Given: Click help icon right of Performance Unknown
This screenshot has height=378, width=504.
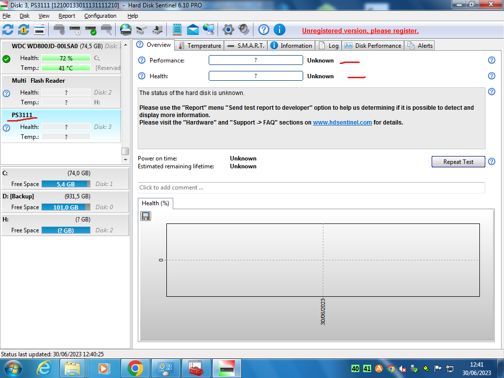Looking at the screenshot, I should (492, 60).
